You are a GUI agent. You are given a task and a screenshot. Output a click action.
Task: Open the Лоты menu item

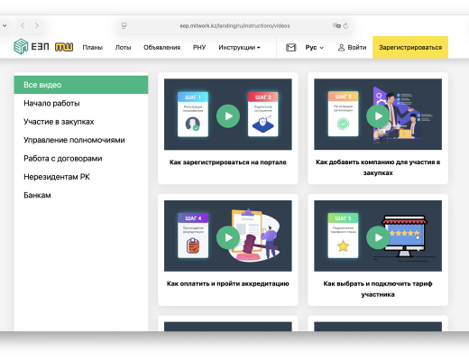(123, 47)
